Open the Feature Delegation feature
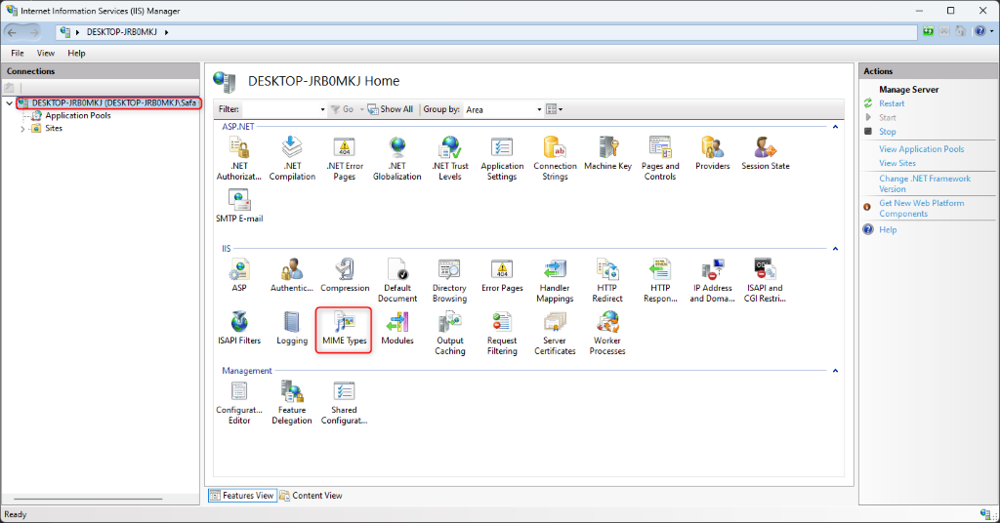The height and width of the screenshot is (523, 1000). [292, 403]
